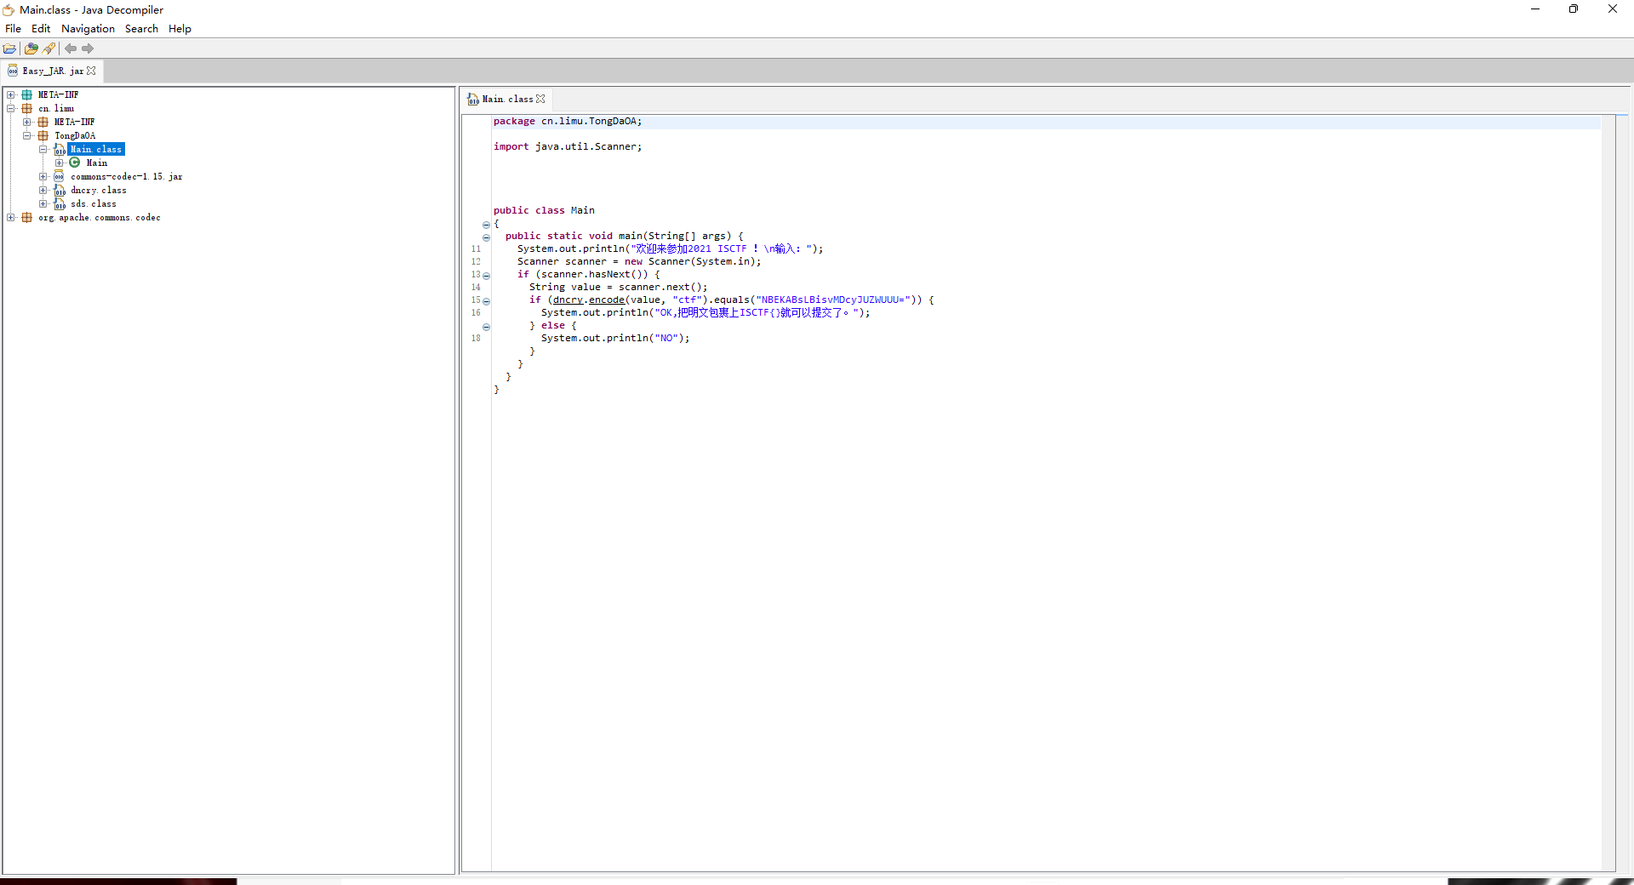The width and height of the screenshot is (1634, 885).
Task: Follow the dncry hyperlink in code
Action: pyautogui.click(x=568, y=300)
